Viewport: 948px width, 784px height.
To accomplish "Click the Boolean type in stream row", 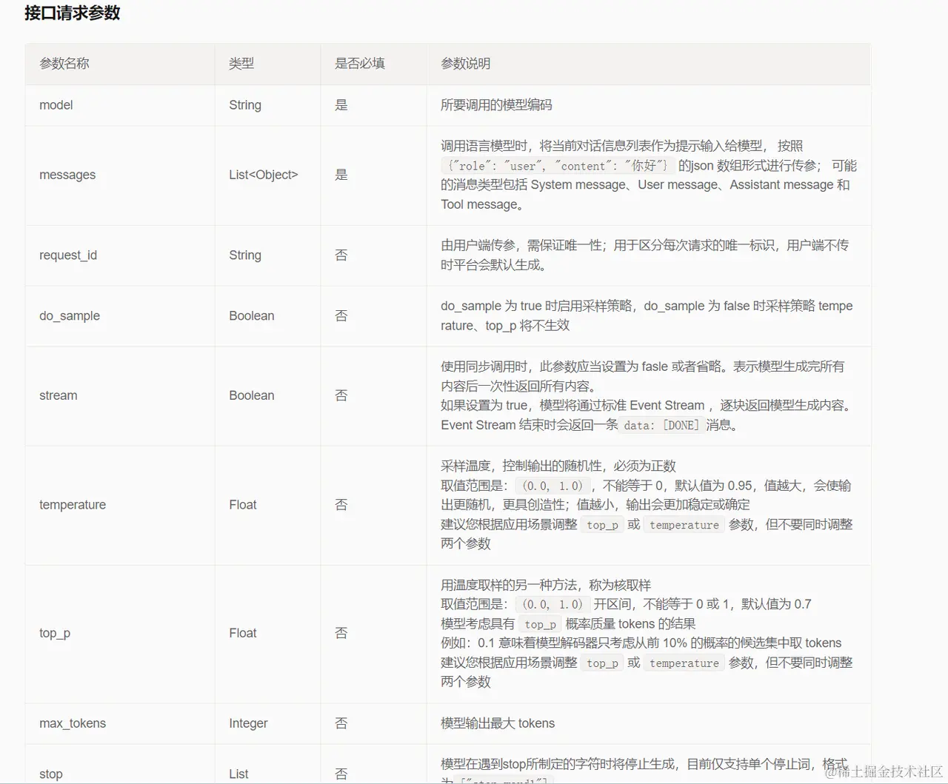I will click(252, 395).
